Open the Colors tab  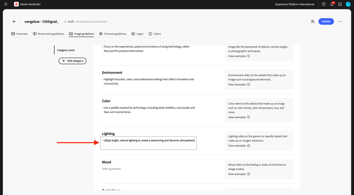point(154,34)
